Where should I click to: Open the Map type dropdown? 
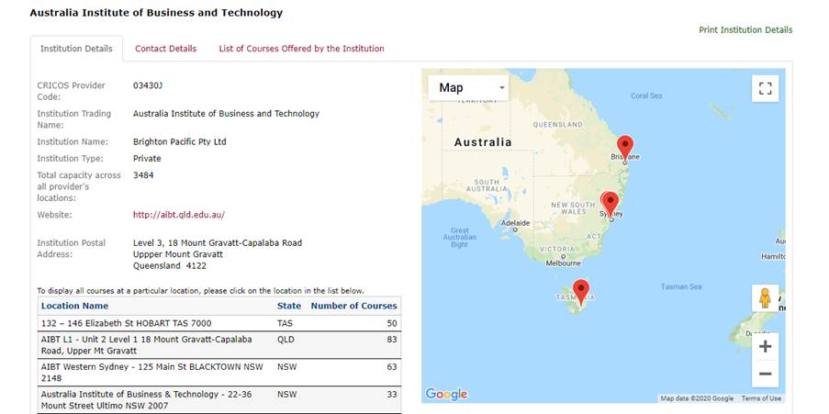(x=468, y=88)
